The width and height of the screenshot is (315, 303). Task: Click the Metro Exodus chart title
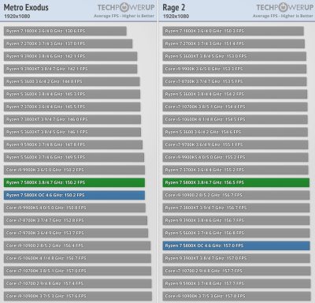26,7
